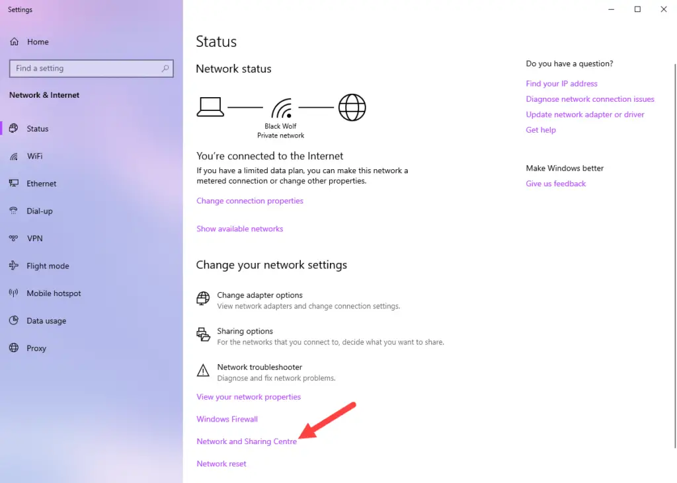
Task: Start a Network reset
Action: click(x=221, y=463)
